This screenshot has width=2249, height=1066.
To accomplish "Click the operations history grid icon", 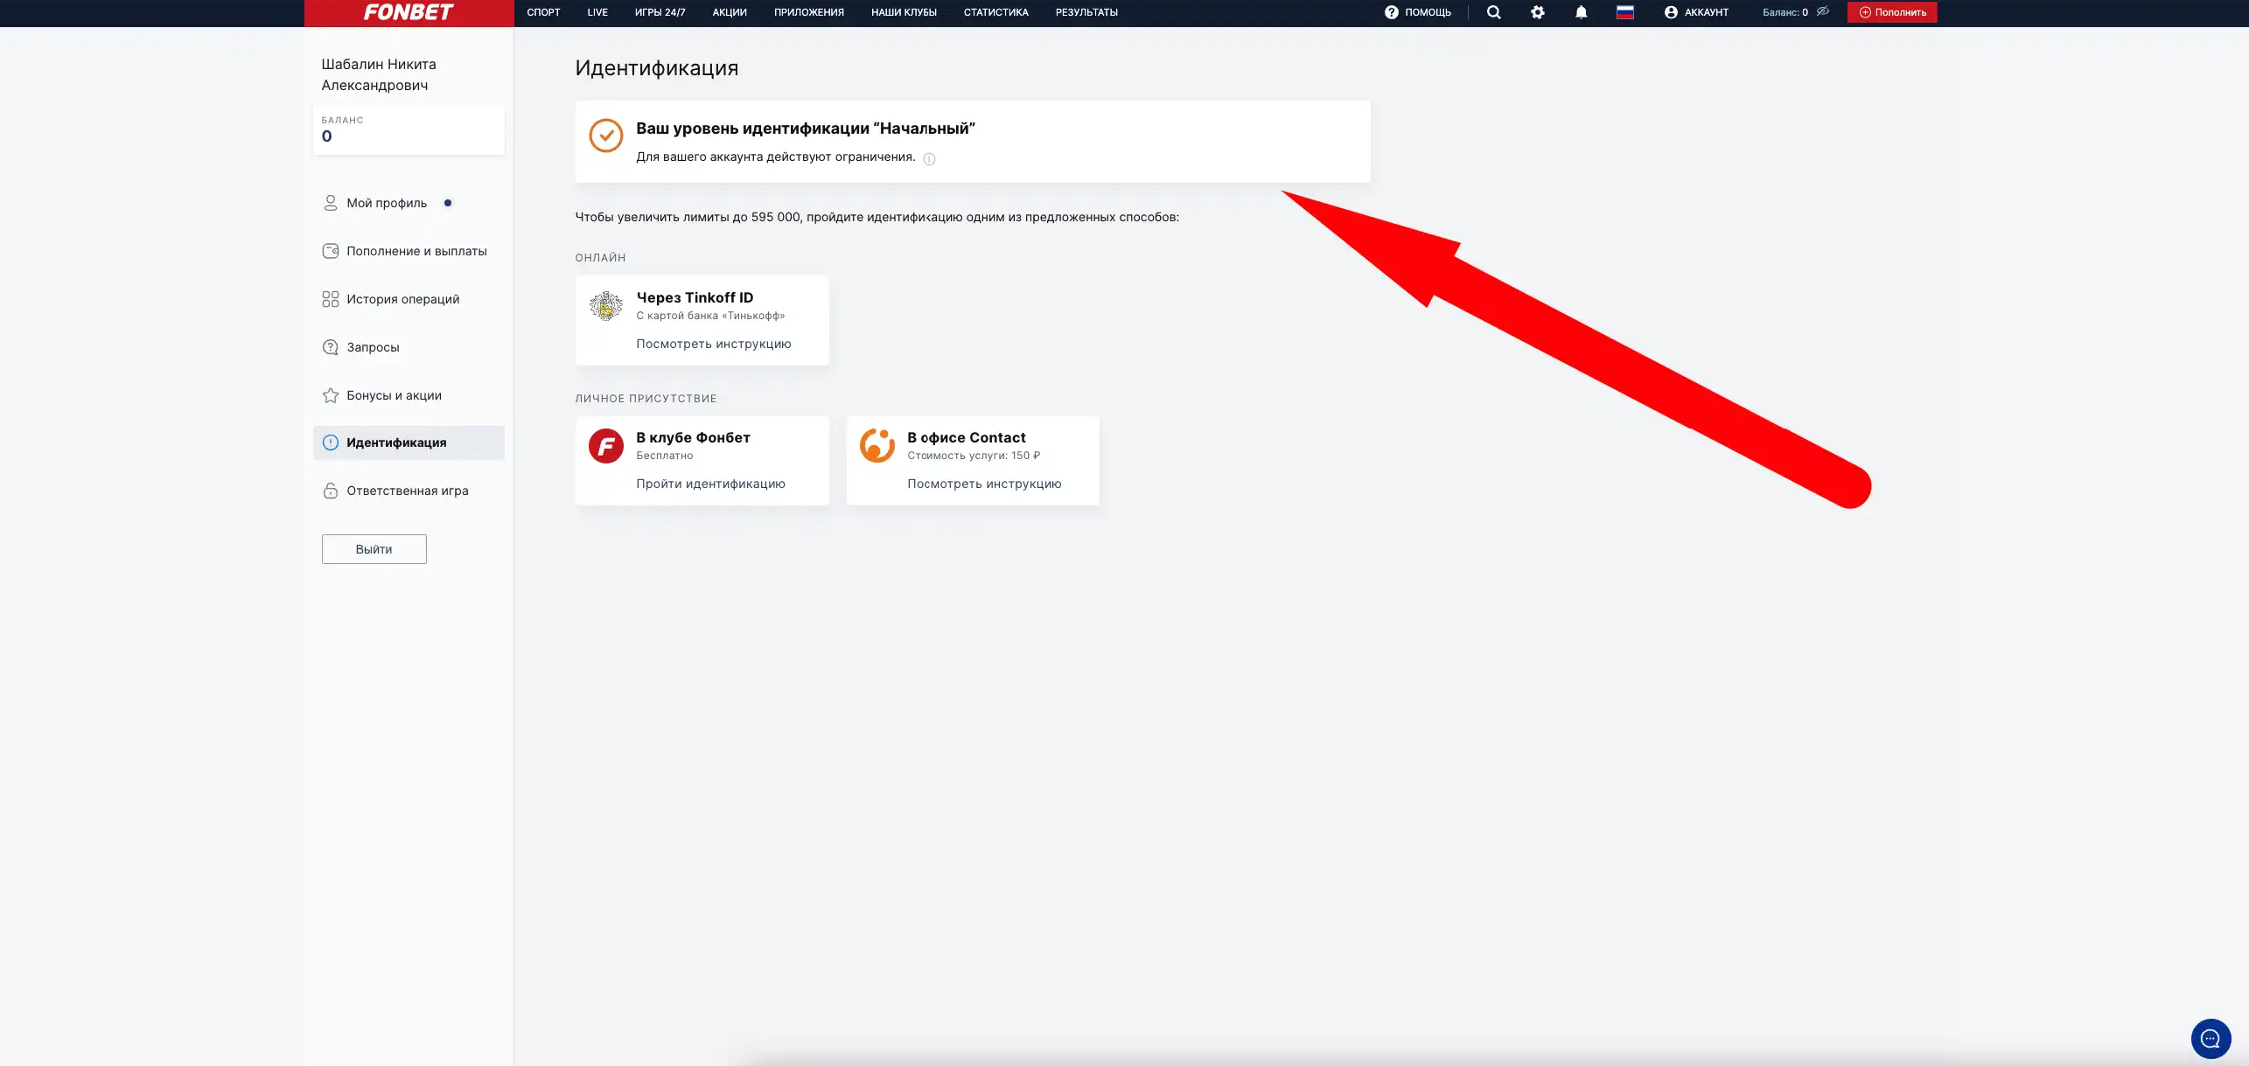I will click(x=330, y=299).
